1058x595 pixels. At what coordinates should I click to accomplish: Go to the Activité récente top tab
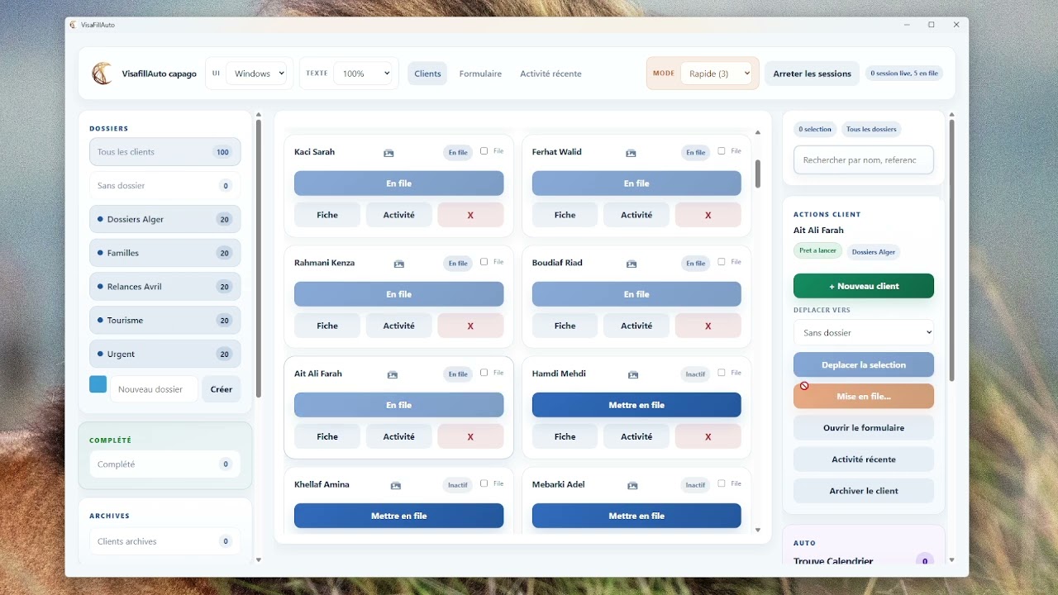pos(550,74)
